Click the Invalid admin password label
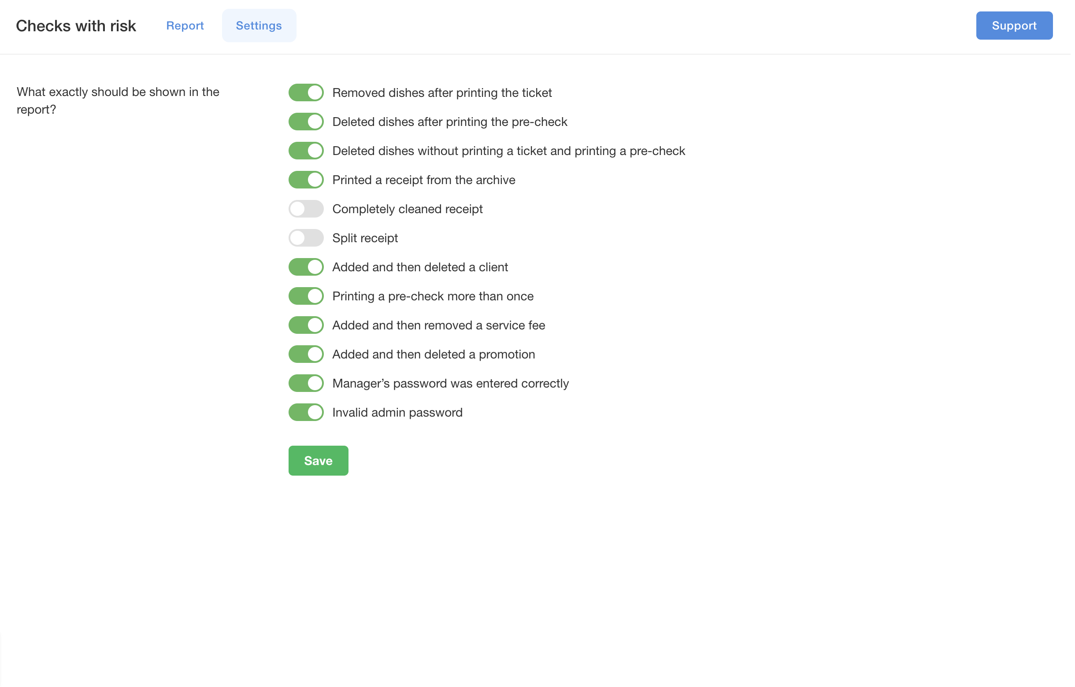1075x687 pixels. coord(397,413)
